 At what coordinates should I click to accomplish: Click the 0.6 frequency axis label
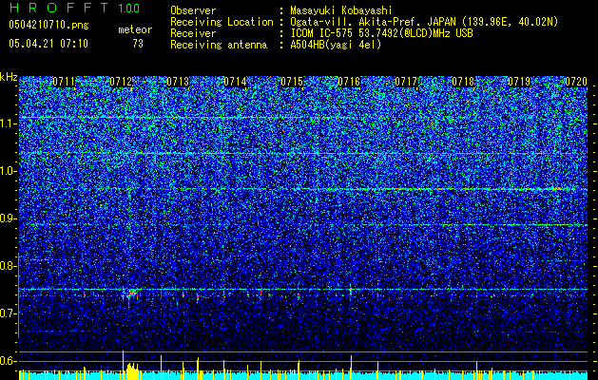point(8,361)
